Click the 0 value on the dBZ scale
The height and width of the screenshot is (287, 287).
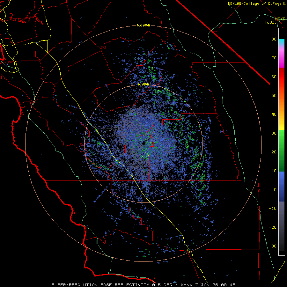pyautogui.click(x=275, y=190)
